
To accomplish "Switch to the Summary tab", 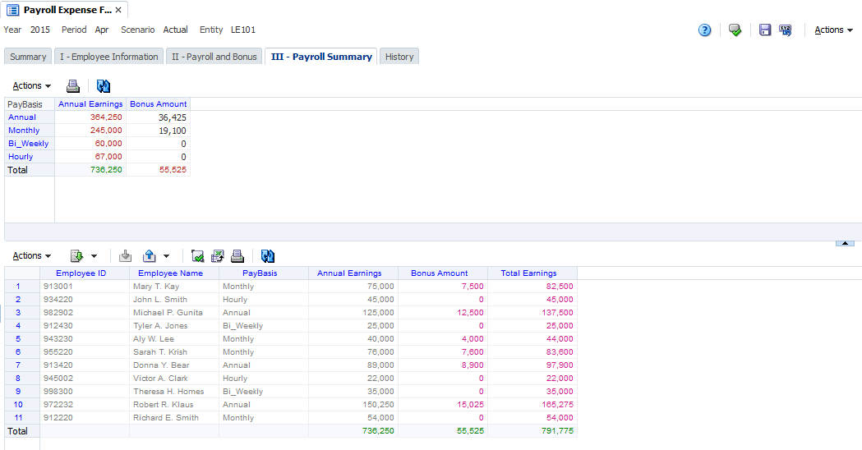I will click(28, 57).
